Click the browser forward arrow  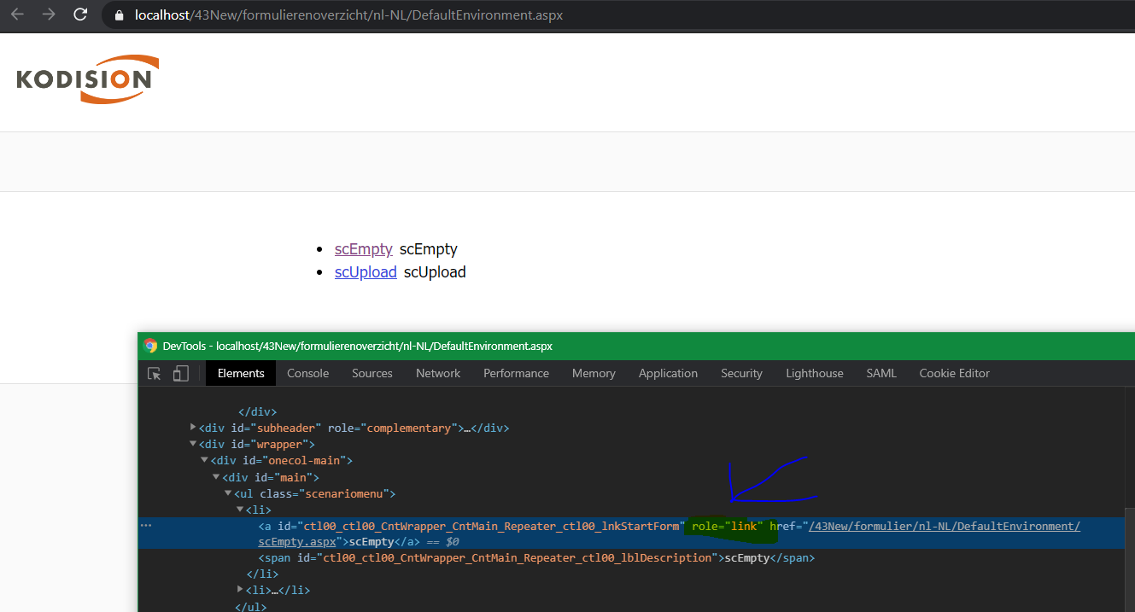49,15
